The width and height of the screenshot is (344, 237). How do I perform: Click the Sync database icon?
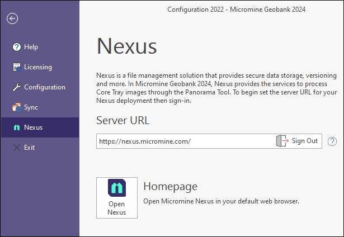(x=17, y=107)
